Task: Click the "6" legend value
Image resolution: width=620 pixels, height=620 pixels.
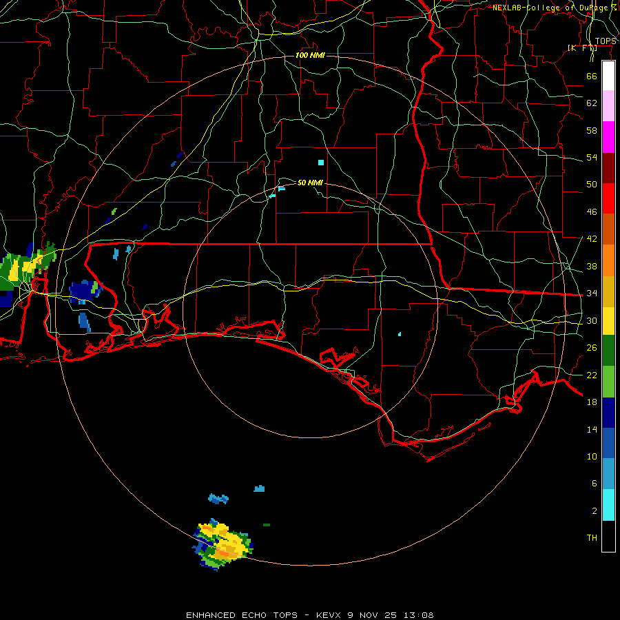Action: (595, 484)
